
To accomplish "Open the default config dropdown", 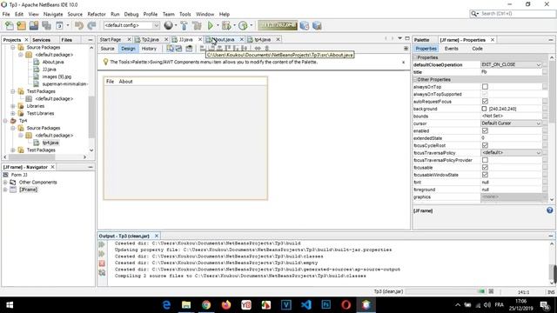I will tap(131, 25).
